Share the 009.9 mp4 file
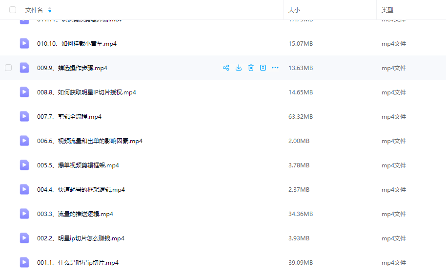The width and height of the screenshot is (446, 272). click(x=226, y=68)
